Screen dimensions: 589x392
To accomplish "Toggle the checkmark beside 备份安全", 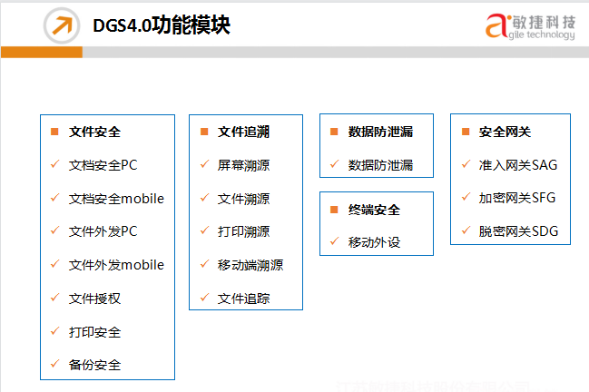I will (54, 365).
